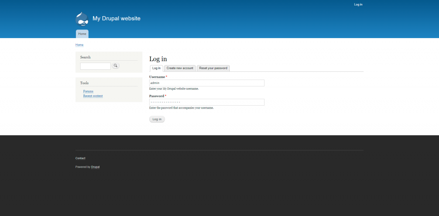Click the Username field label

pos(157,77)
